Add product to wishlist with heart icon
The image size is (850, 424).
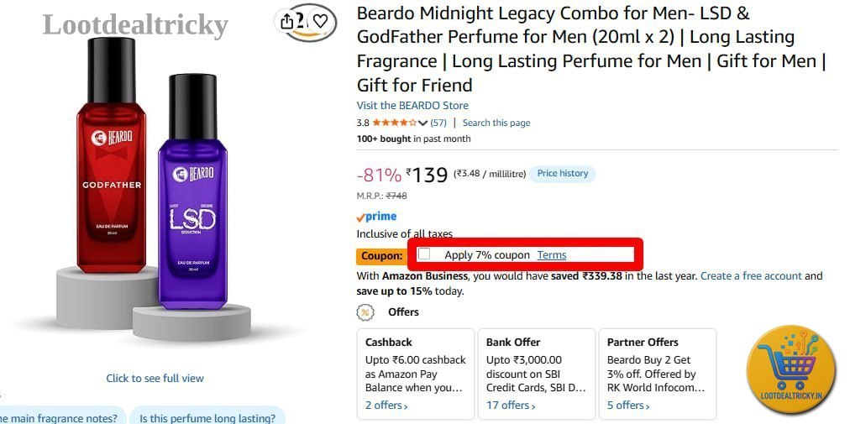tap(320, 21)
